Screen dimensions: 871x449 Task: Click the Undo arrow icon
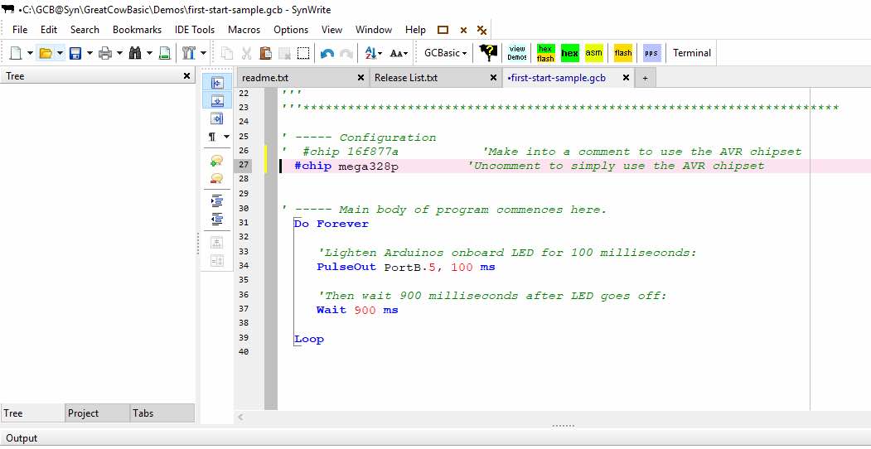point(327,53)
